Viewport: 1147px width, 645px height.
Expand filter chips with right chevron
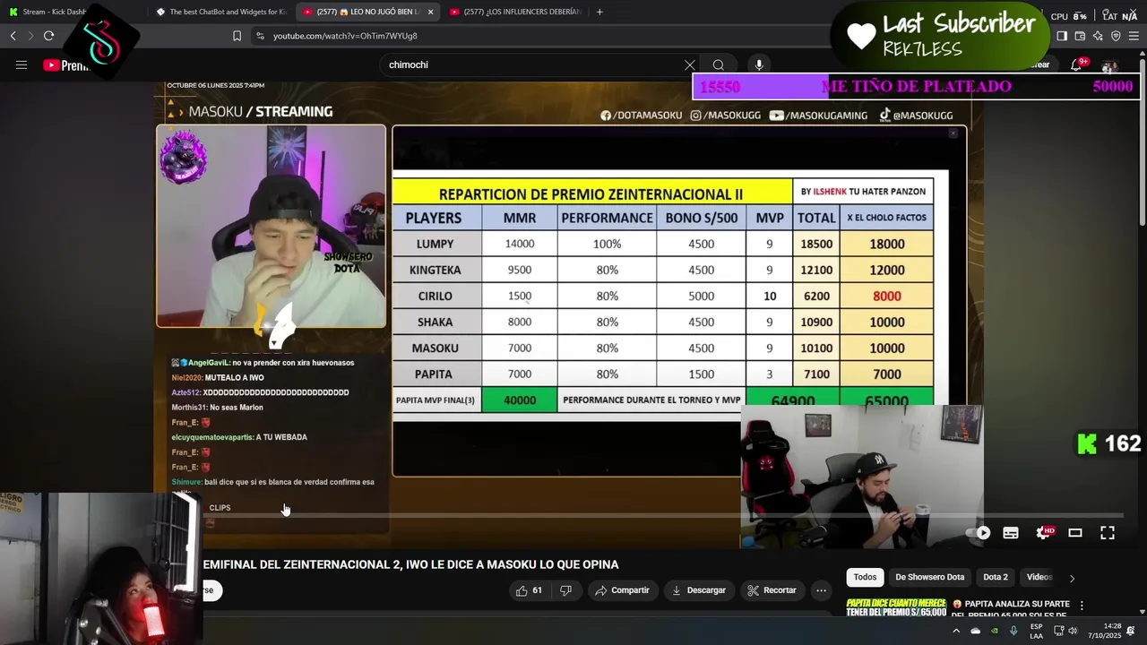[1072, 578]
